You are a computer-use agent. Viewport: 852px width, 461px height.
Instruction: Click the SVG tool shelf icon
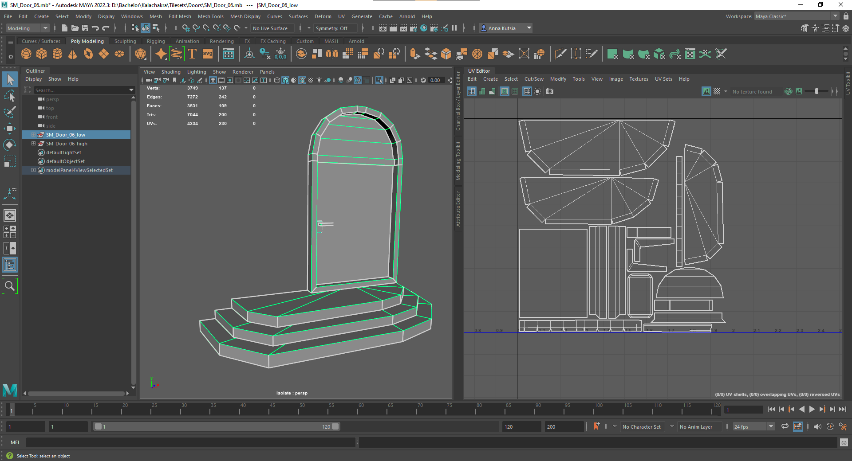(x=208, y=54)
